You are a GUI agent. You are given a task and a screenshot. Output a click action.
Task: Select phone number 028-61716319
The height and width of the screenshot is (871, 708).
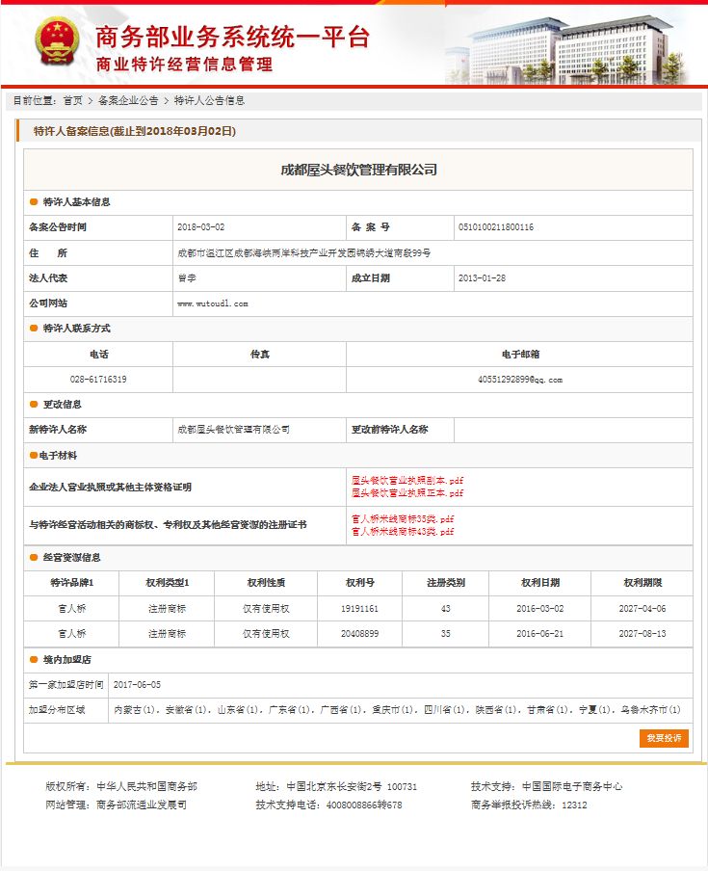pos(98,380)
